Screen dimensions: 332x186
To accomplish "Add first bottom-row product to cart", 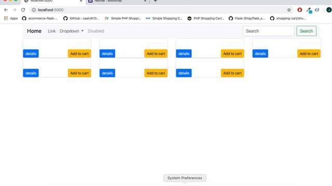I will click(x=79, y=73).
